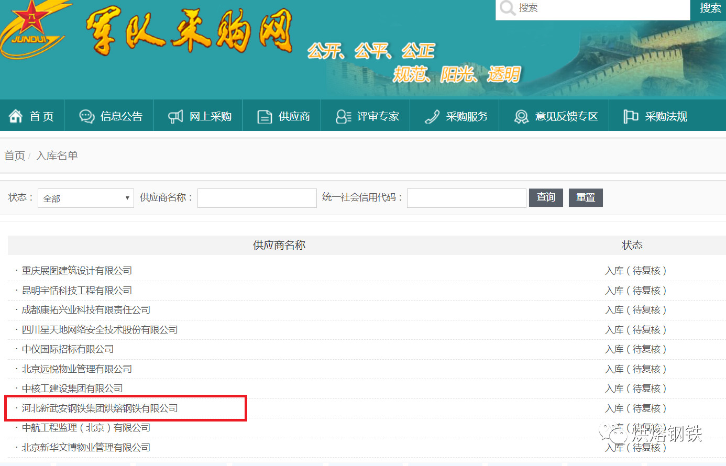Focus the 统一社会信用代码 input field
The image size is (726, 466).
(467, 198)
